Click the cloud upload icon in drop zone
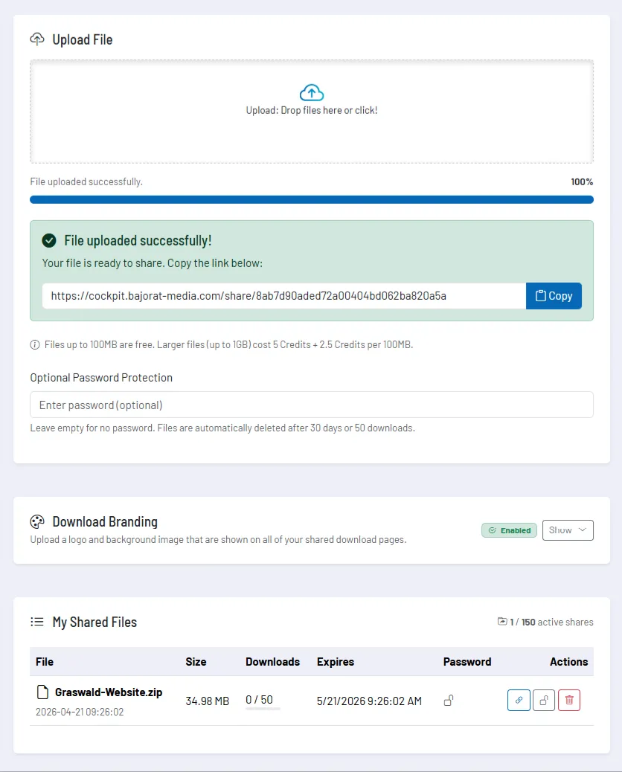This screenshot has width=622, height=772. [311, 92]
